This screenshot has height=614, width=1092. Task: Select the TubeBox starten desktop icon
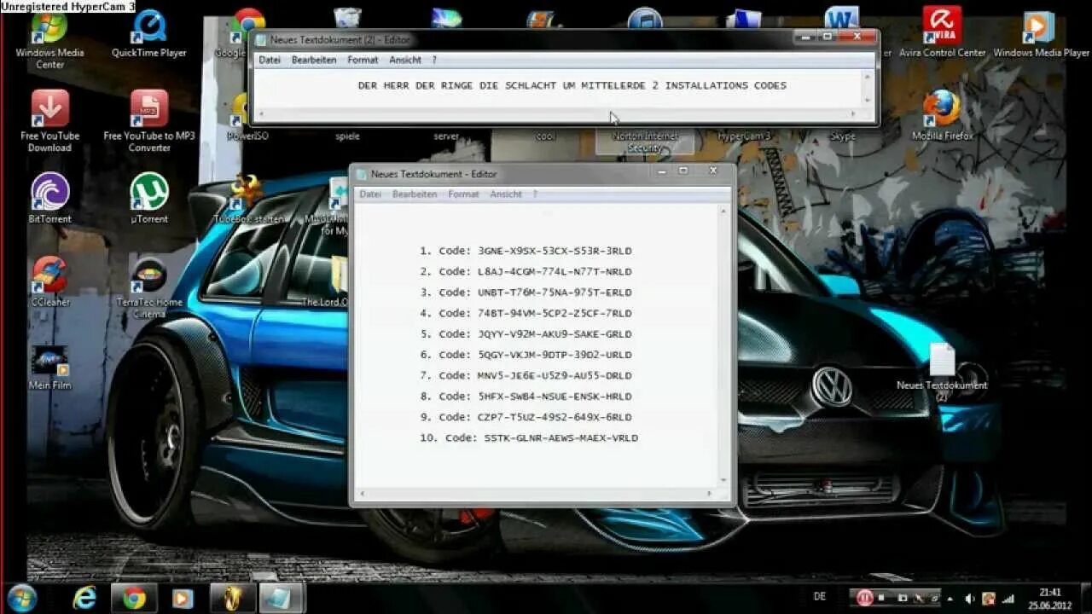pos(247,199)
